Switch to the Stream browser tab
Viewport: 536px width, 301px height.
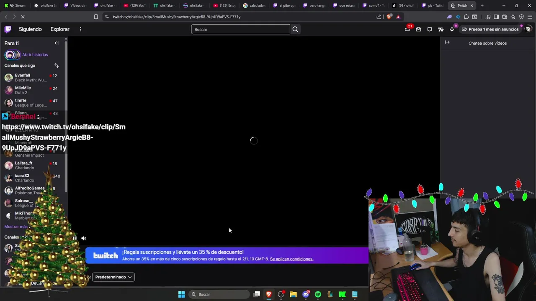(x=15, y=5)
